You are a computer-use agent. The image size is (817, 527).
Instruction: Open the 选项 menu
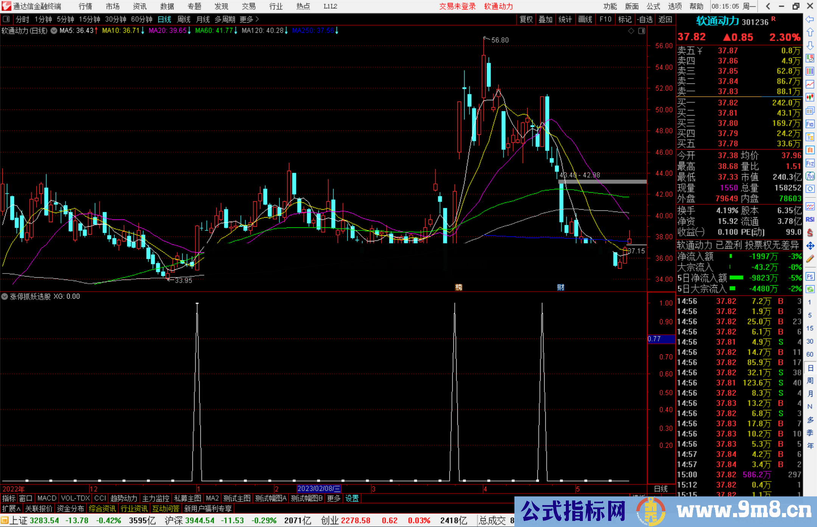tap(675, 6)
